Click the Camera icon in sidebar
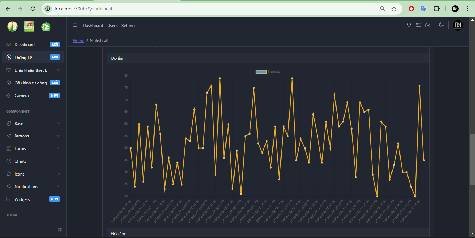The height and width of the screenshot is (238, 475). click(9, 95)
